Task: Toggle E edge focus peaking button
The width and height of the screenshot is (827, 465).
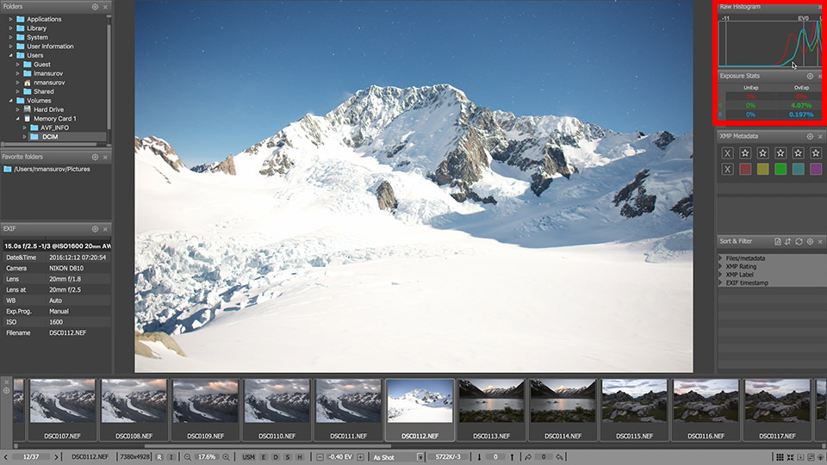Action: point(264,457)
